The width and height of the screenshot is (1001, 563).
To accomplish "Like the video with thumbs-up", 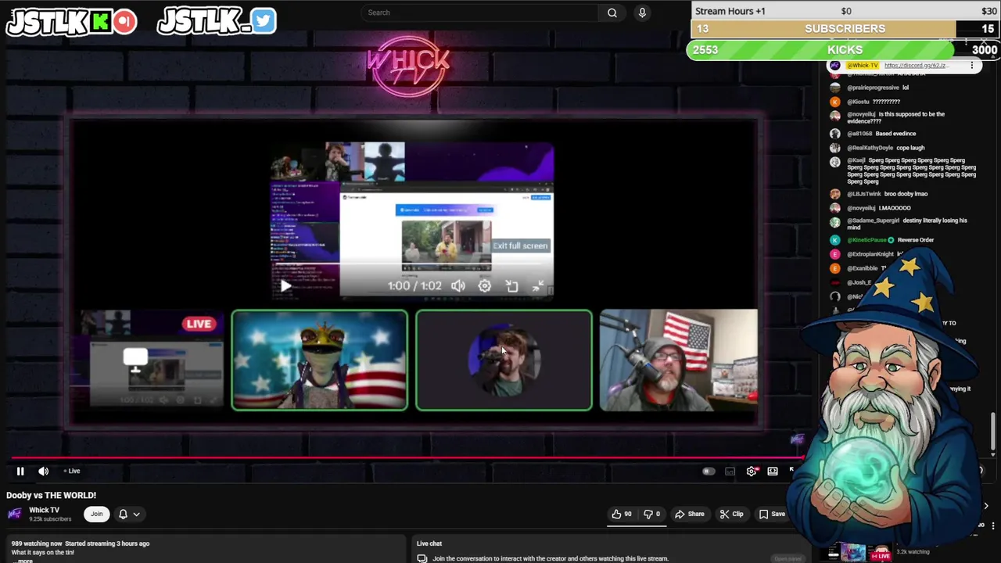I will point(622,514).
